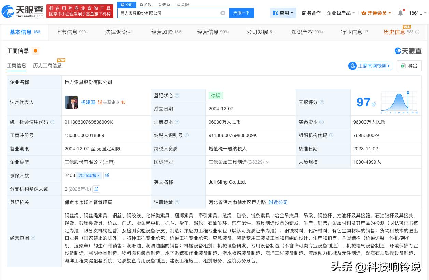
Task: Click the 关联企业 45 badge
Action: pyautogui.click(x=112, y=102)
